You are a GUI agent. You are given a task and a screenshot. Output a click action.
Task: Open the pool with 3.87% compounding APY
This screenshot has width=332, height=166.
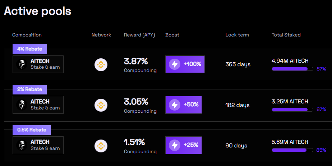click(168, 65)
